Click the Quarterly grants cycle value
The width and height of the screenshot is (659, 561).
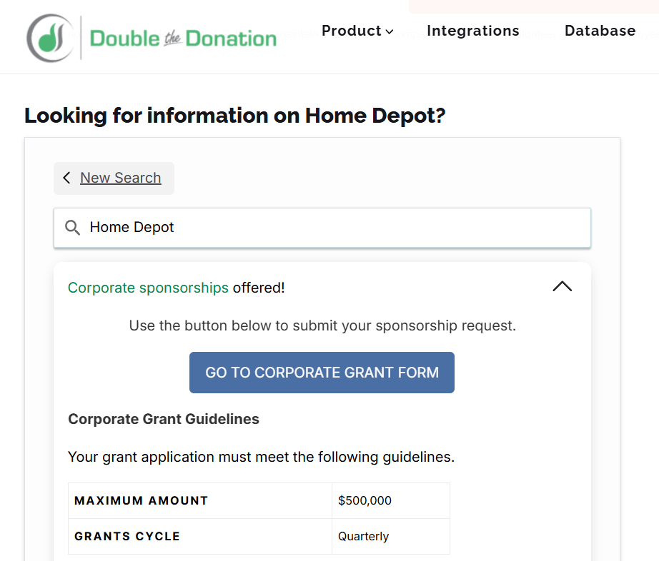[364, 536]
